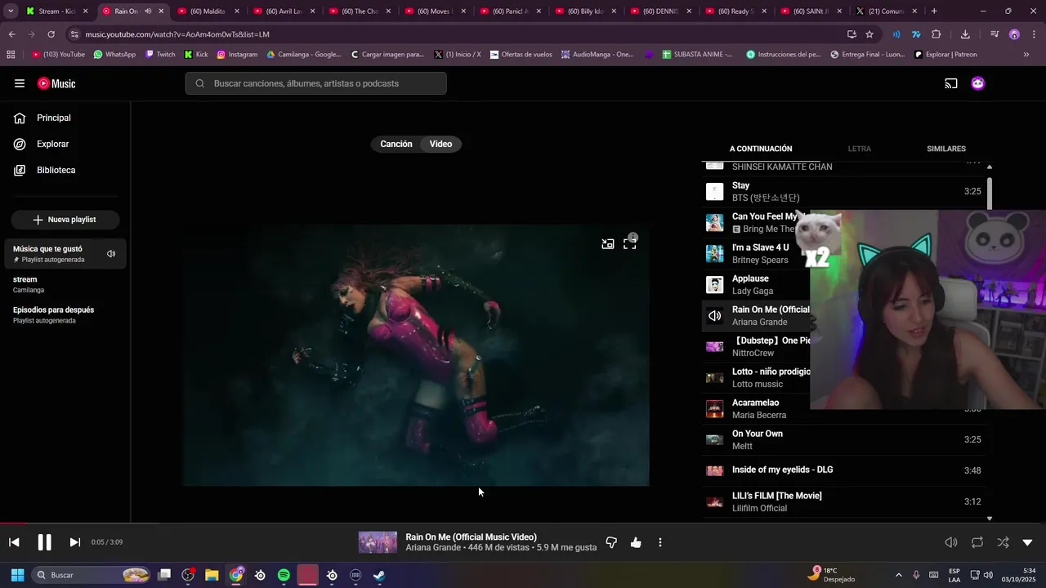Click Can You Feel My Heart thumbnail

coord(715,222)
